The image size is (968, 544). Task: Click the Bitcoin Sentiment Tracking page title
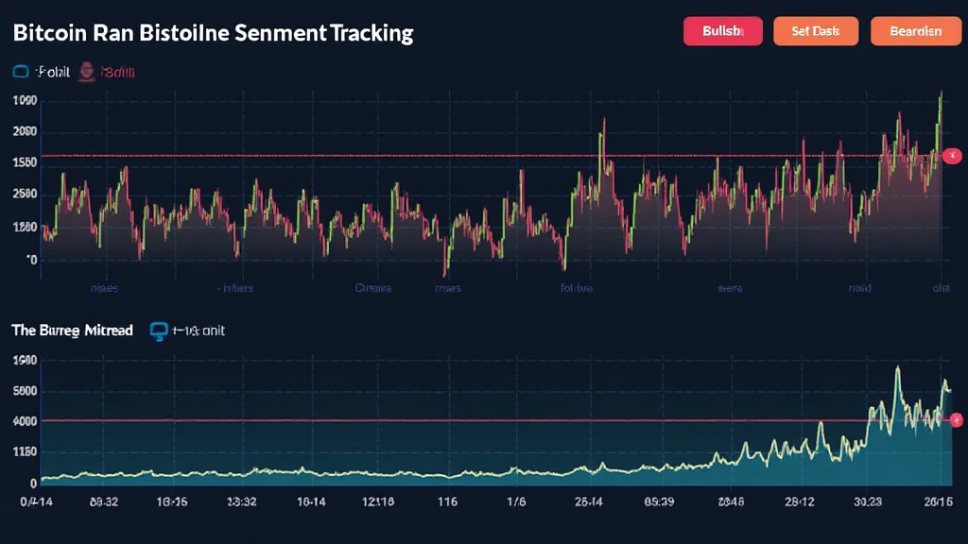[213, 33]
